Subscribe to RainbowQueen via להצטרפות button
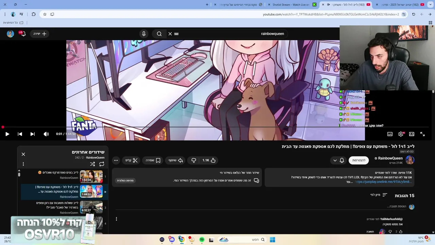 359,160
